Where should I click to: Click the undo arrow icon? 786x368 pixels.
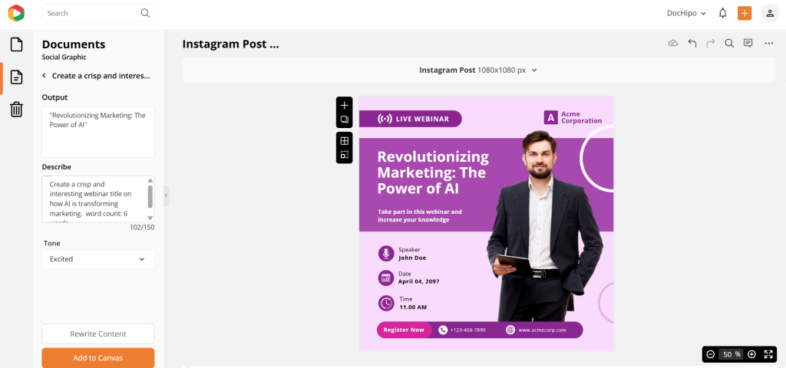[692, 44]
